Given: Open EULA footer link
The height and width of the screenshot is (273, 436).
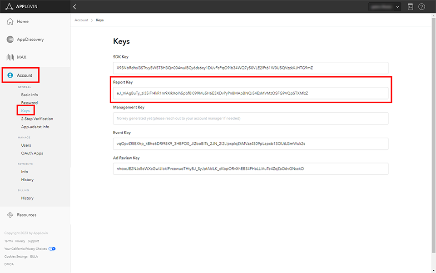Looking at the screenshot, I should 34,257.
